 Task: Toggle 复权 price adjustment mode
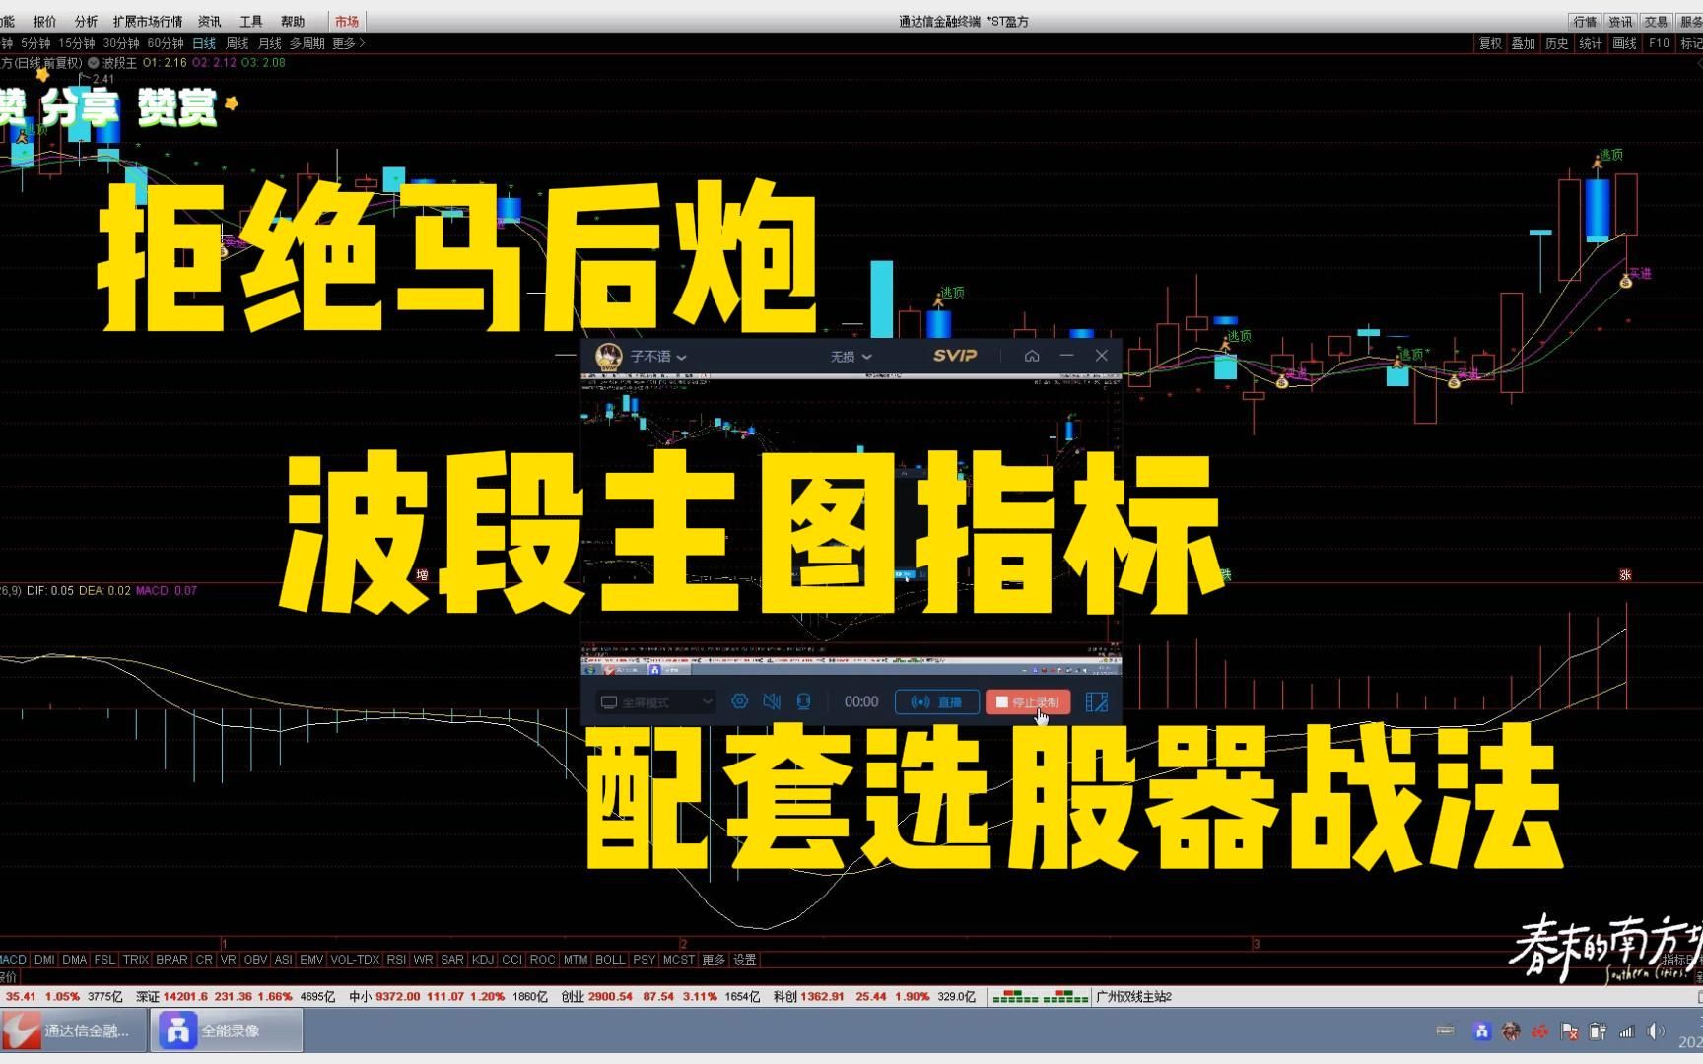point(1488,43)
